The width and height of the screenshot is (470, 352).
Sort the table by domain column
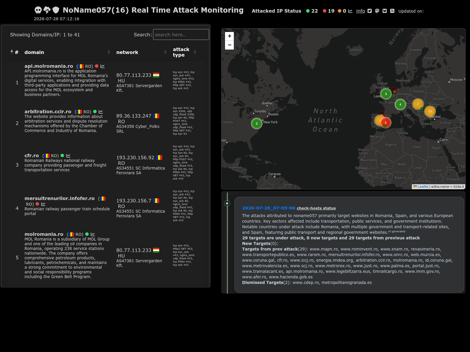point(67,52)
